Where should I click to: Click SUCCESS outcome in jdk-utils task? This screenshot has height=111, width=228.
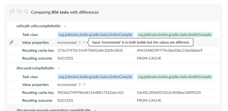[65, 58]
